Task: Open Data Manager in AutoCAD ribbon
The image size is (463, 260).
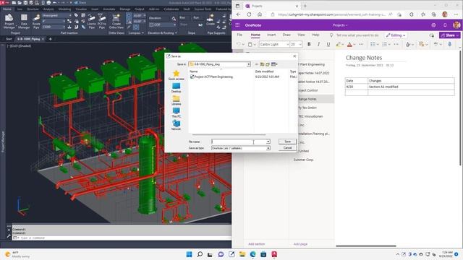Action: [x=24, y=21]
